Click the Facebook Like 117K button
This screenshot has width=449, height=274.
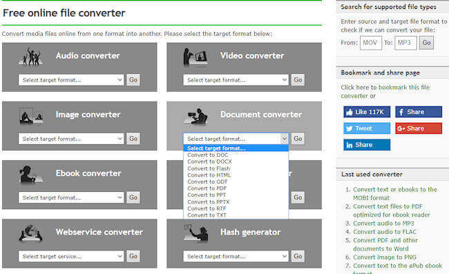[x=367, y=112]
